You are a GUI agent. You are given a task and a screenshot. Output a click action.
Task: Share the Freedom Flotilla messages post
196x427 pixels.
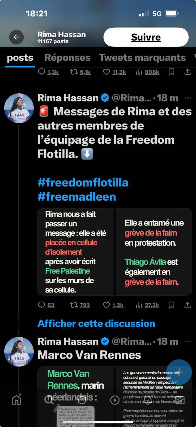188,305
